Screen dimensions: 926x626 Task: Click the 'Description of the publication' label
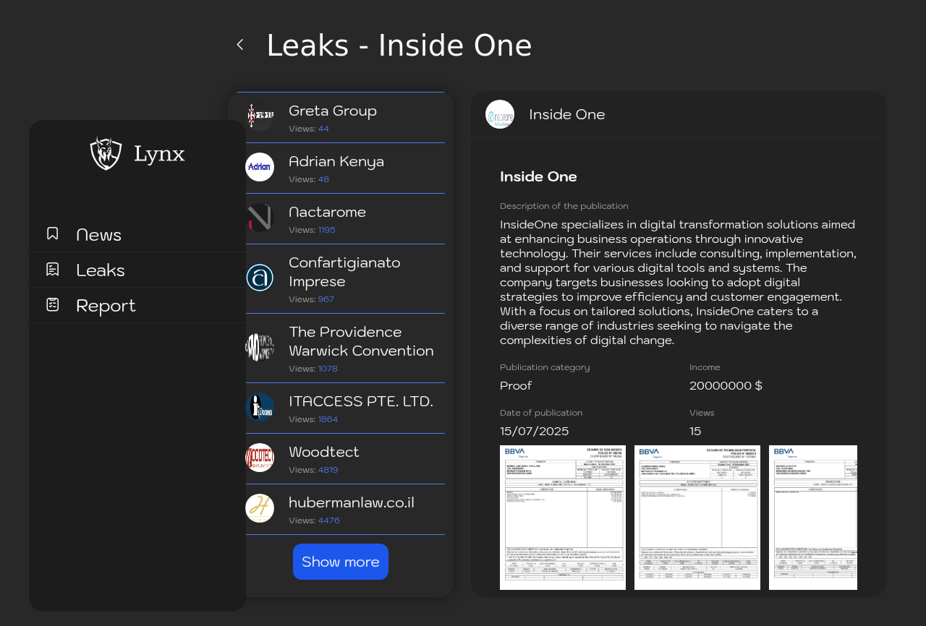[x=564, y=206]
